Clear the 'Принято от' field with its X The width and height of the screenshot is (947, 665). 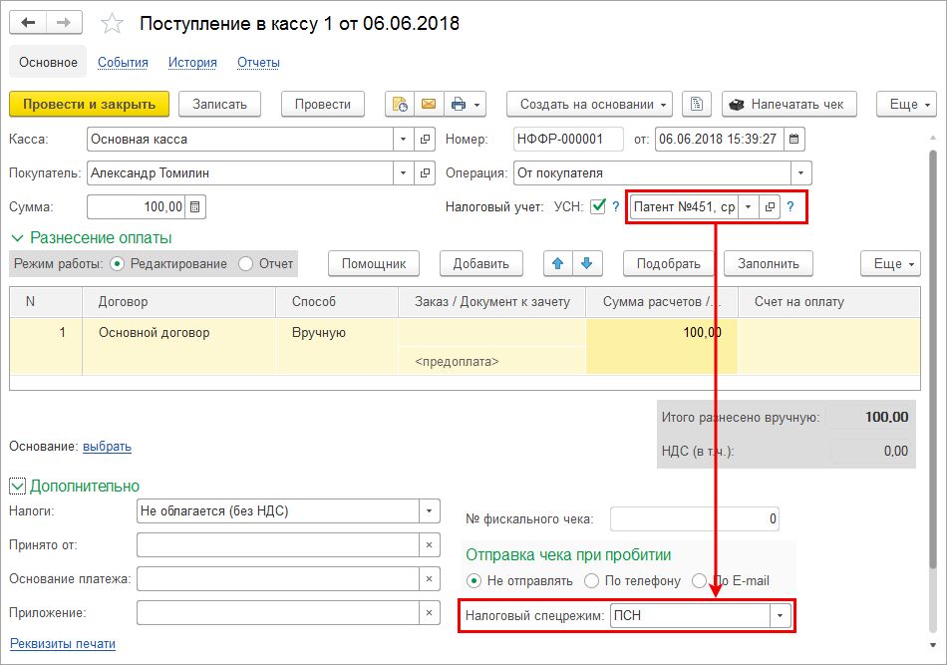click(429, 544)
